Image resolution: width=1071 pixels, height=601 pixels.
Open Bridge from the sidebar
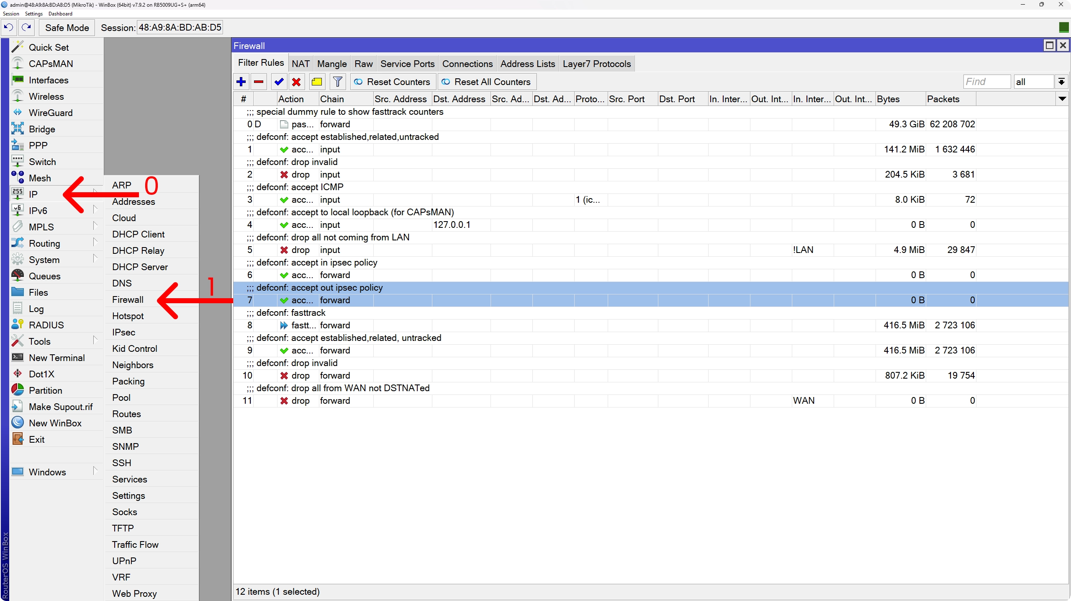click(41, 129)
